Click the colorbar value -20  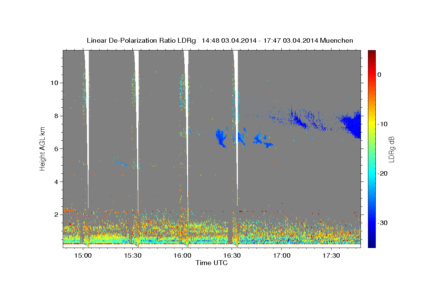[x=383, y=173]
